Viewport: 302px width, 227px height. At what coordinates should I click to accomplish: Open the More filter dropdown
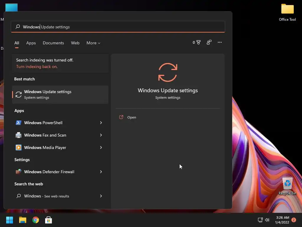(93, 43)
